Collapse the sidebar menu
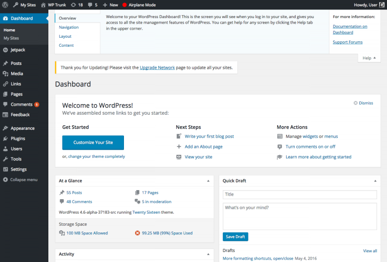The width and height of the screenshot is (387, 262). click(20, 180)
